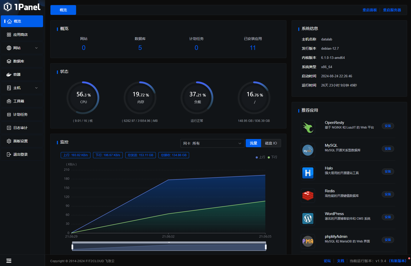Click the logout (退出登录) icon
This screenshot has height=266, width=411.
pyautogui.click(x=9, y=154)
